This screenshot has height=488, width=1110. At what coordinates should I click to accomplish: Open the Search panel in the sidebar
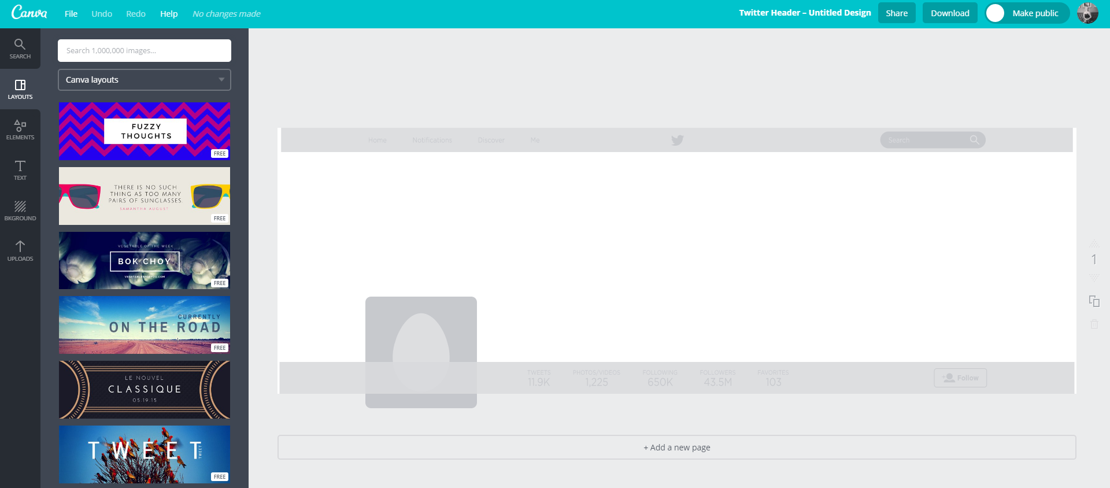20,49
